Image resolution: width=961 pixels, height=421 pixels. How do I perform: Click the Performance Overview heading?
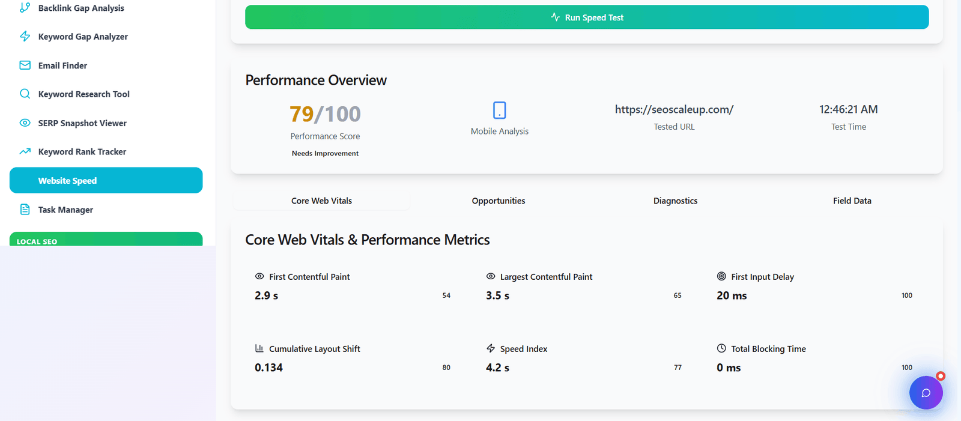[316, 80]
